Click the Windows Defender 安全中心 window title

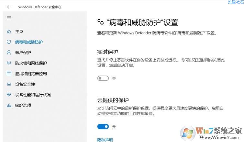pos(40,7)
